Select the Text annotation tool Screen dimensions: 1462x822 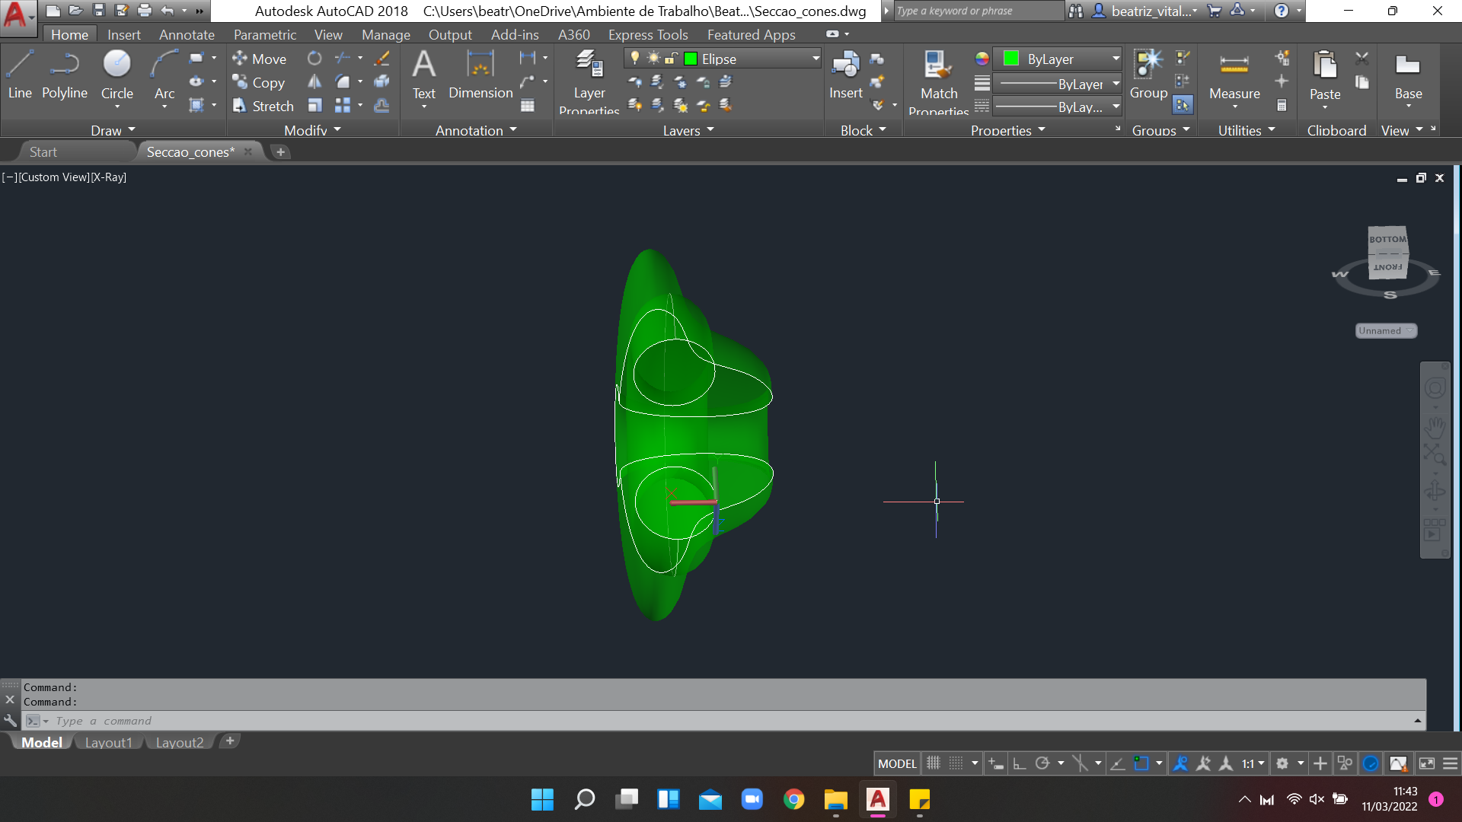(x=424, y=75)
